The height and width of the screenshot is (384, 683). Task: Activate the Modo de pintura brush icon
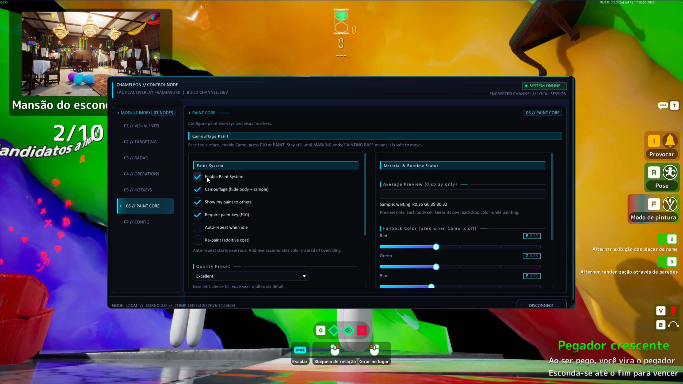click(x=670, y=204)
